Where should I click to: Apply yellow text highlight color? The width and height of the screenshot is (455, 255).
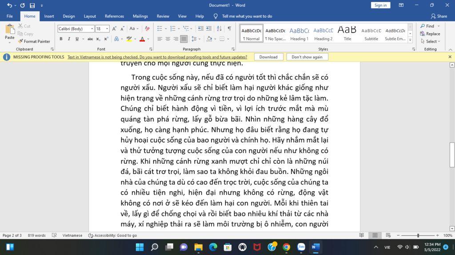[x=129, y=39]
